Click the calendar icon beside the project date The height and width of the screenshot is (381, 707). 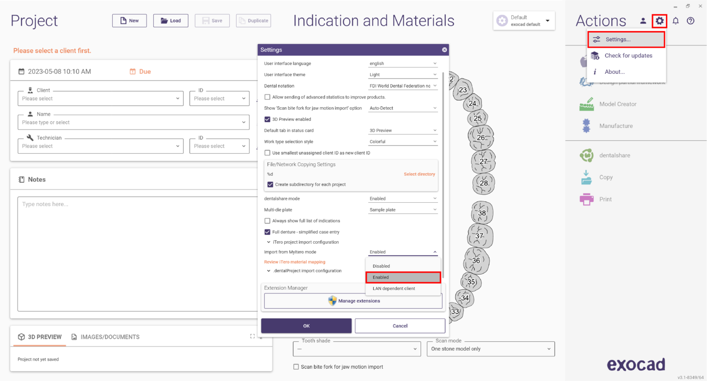pyautogui.click(x=21, y=71)
